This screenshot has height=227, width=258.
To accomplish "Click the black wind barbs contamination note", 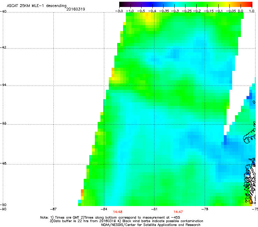I will (160, 221).
